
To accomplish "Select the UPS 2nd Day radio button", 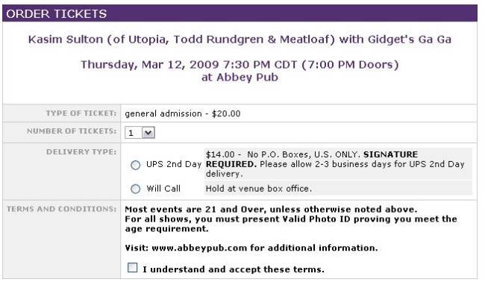I will click(x=135, y=165).
